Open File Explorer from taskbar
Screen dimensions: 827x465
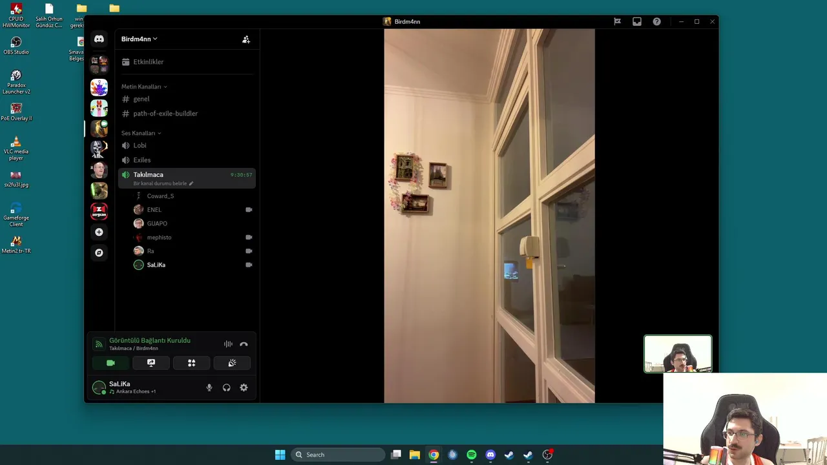coord(415,455)
